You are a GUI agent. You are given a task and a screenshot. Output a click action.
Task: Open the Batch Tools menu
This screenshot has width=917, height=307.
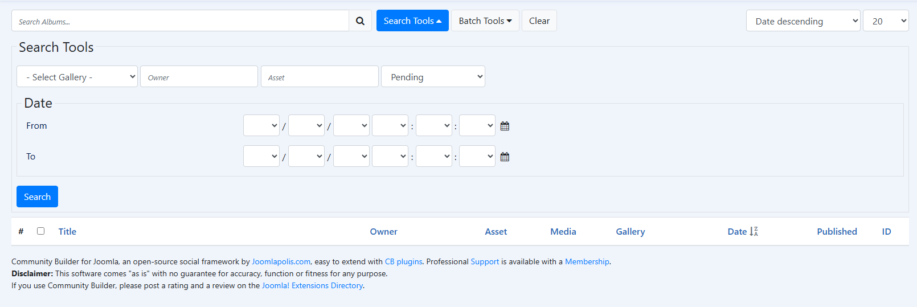(x=485, y=21)
